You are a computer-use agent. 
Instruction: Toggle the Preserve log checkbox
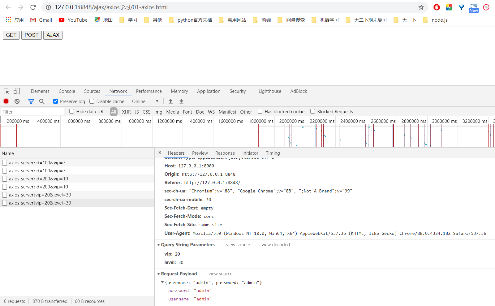coord(56,101)
